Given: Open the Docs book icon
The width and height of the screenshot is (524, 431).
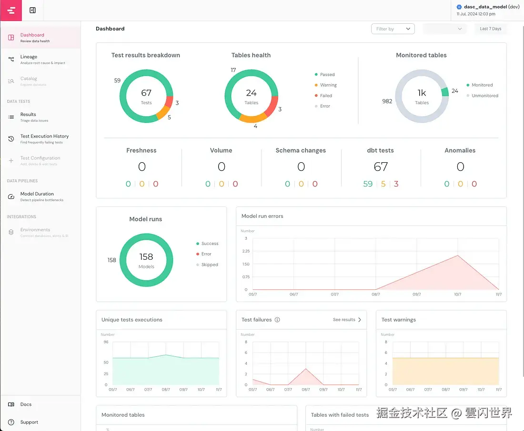Looking at the screenshot, I should click(x=11, y=404).
